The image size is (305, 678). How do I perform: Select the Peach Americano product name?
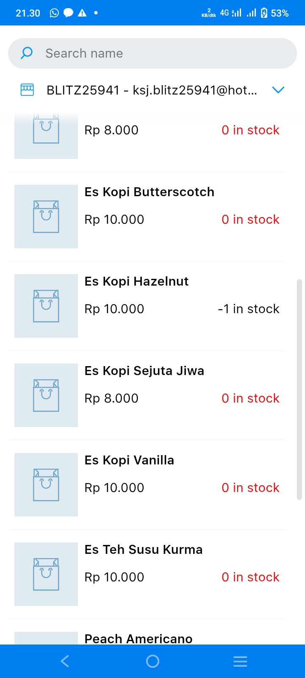coord(138,639)
